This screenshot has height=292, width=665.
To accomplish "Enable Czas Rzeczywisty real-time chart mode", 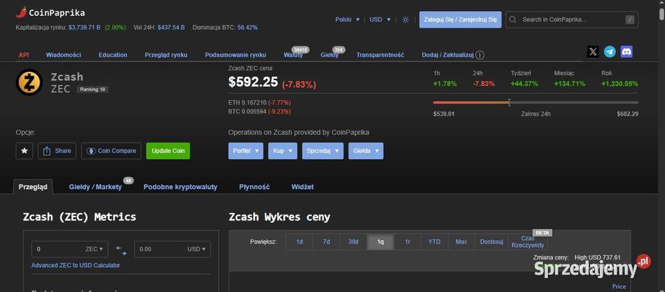I will [528, 241].
